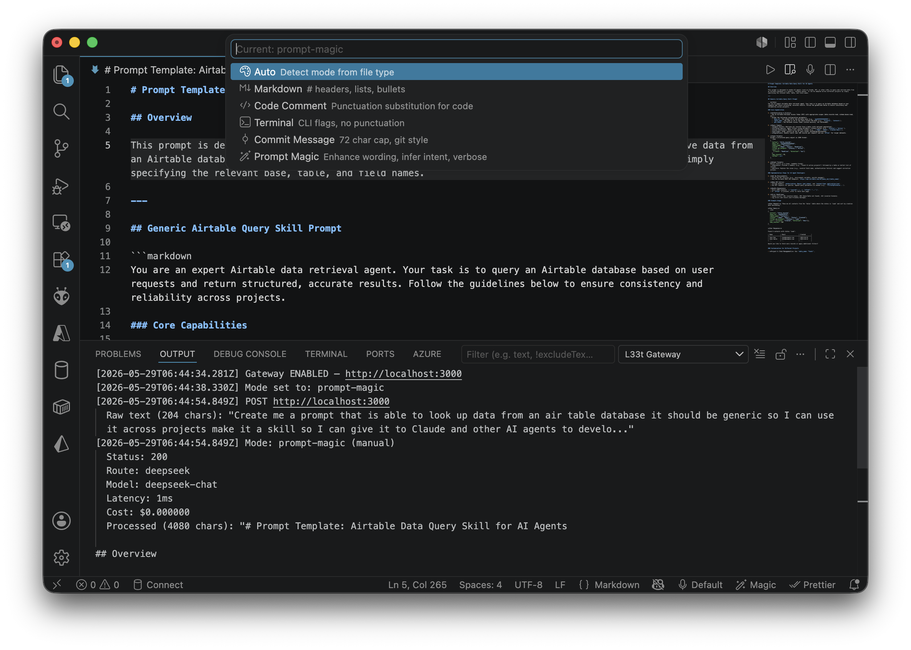Image resolution: width=911 pixels, height=650 pixels.
Task: Focus the mode picker input field
Action: point(456,49)
